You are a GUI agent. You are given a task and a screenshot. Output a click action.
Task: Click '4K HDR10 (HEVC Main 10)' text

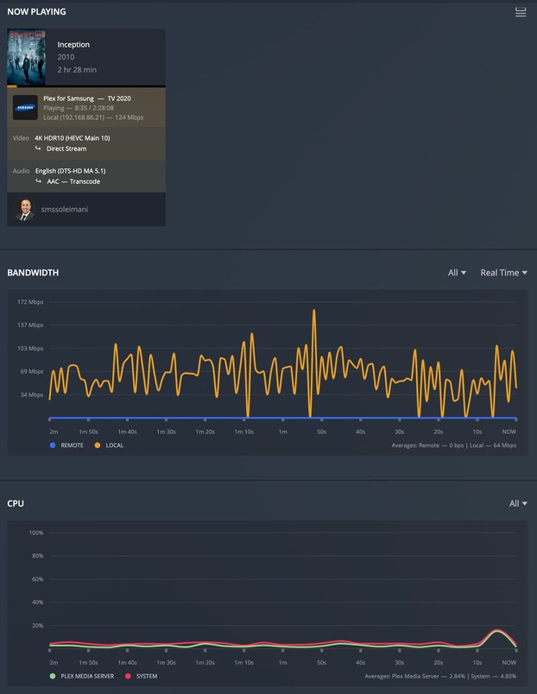click(x=73, y=138)
